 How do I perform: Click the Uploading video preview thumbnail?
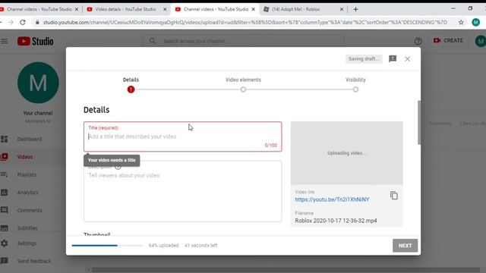pos(347,153)
